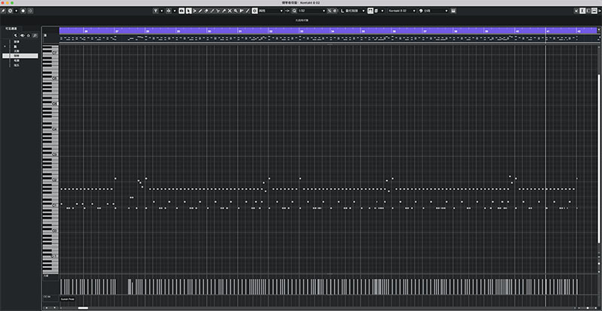Click the corner-arrow icon in top-right group
Image resolution: width=602 pixels, height=311 pixels.
tap(576, 11)
